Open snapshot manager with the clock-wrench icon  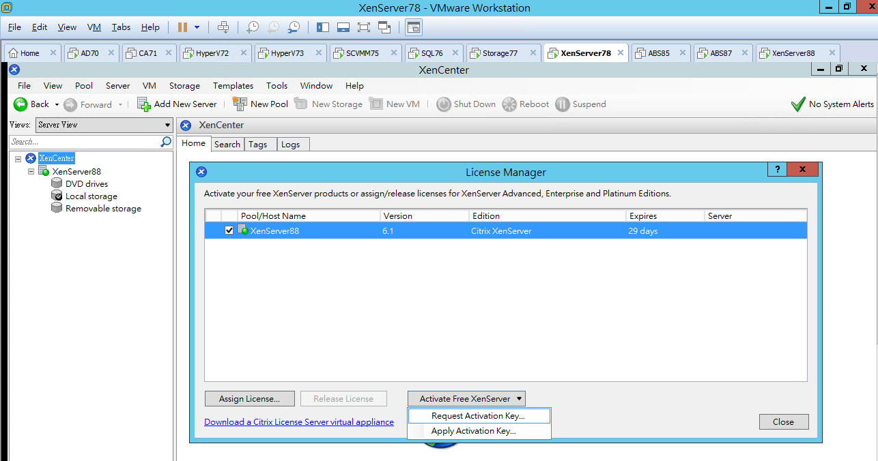[294, 27]
